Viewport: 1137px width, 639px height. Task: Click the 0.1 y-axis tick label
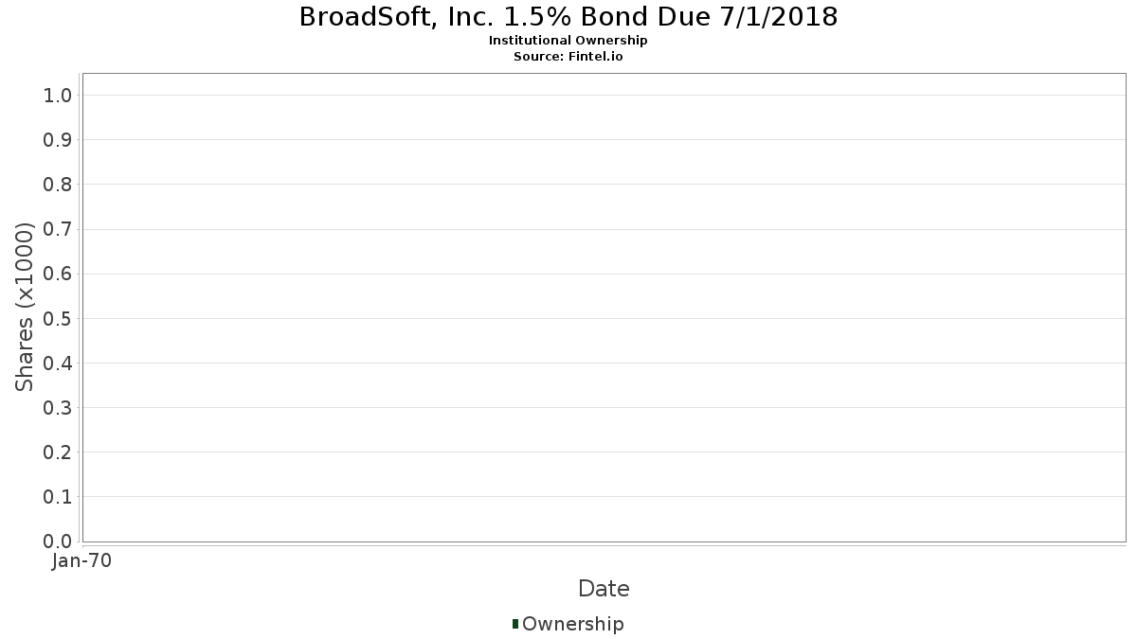58,497
